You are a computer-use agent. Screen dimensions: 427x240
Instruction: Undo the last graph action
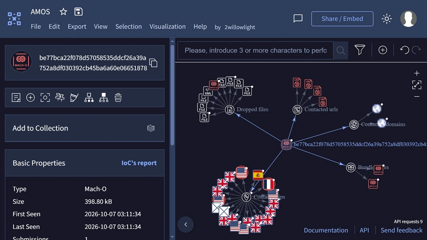pyautogui.click(x=404, y=50)
